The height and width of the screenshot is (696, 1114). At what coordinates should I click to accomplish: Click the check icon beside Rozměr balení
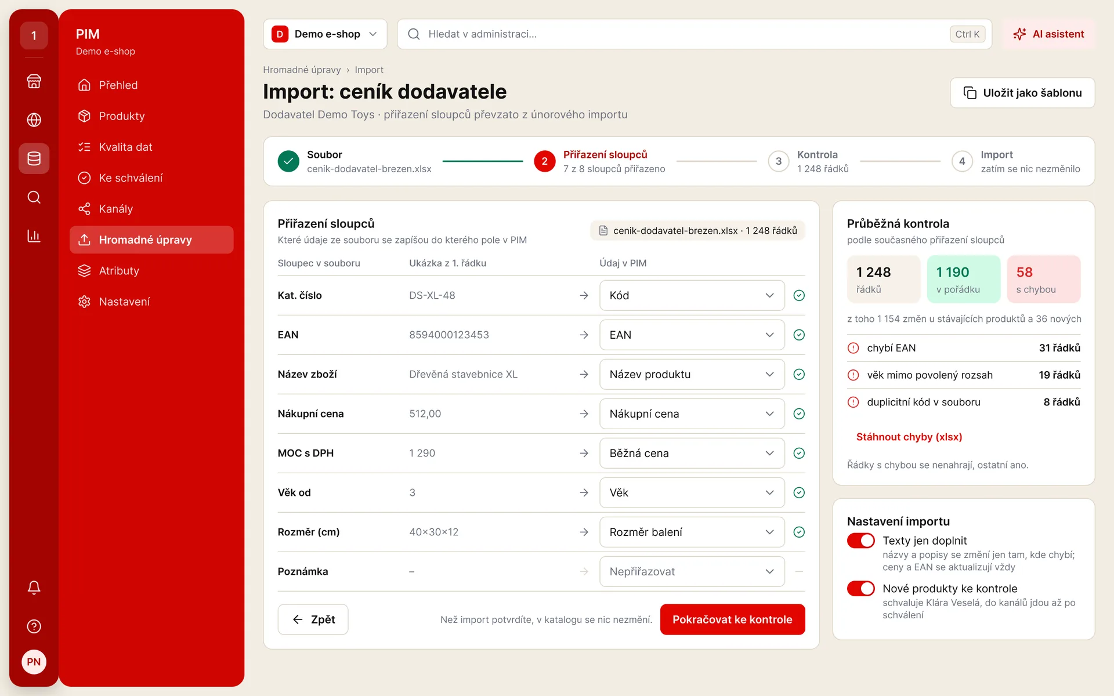pos(799,532)
